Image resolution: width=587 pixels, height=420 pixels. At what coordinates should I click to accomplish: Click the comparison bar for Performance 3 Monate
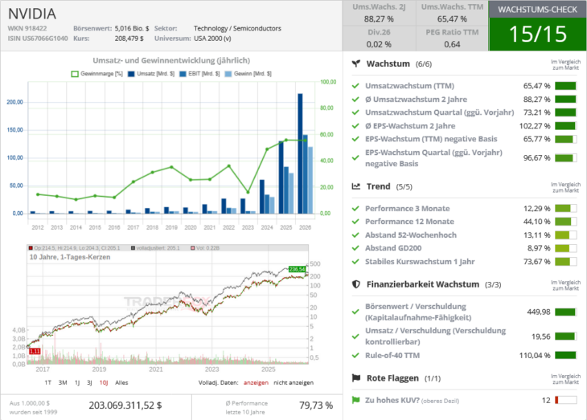[565, 209]
